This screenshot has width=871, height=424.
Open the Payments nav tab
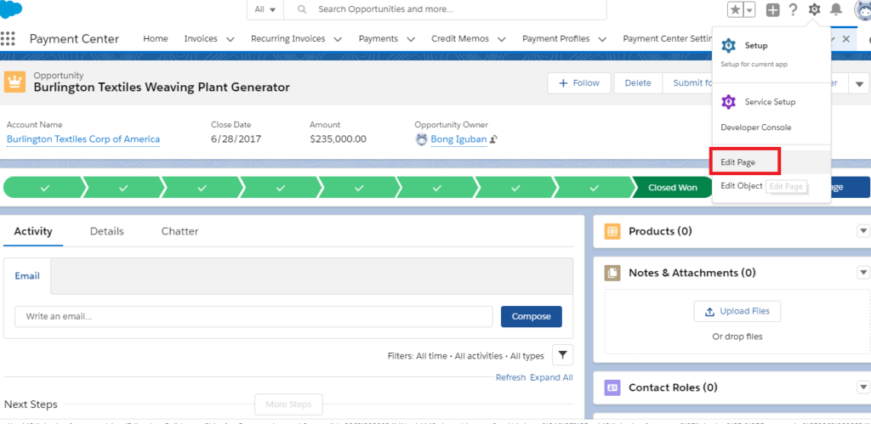coord(379,39)
